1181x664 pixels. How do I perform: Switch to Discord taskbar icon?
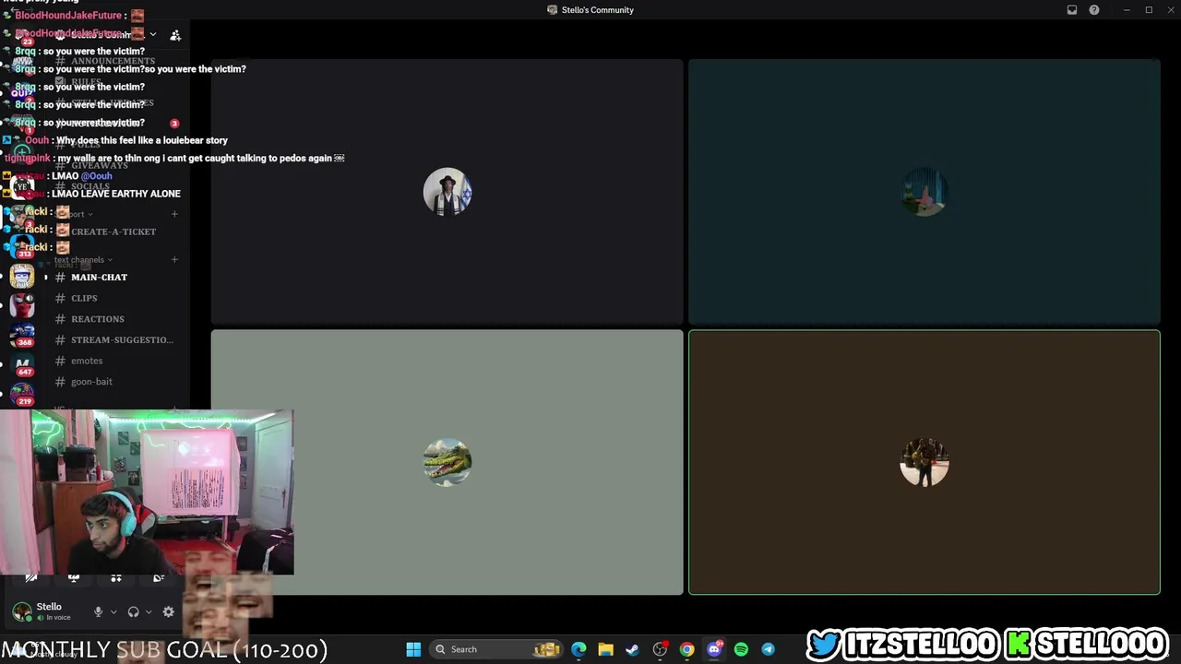[714, 649]
